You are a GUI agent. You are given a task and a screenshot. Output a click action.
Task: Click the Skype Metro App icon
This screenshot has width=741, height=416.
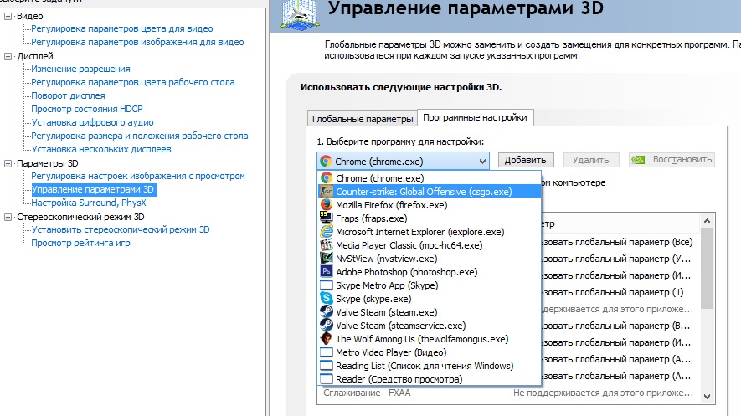326,285
